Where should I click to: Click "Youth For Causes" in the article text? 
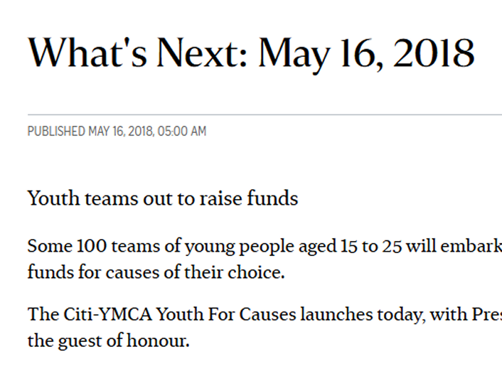pos(226,314)
